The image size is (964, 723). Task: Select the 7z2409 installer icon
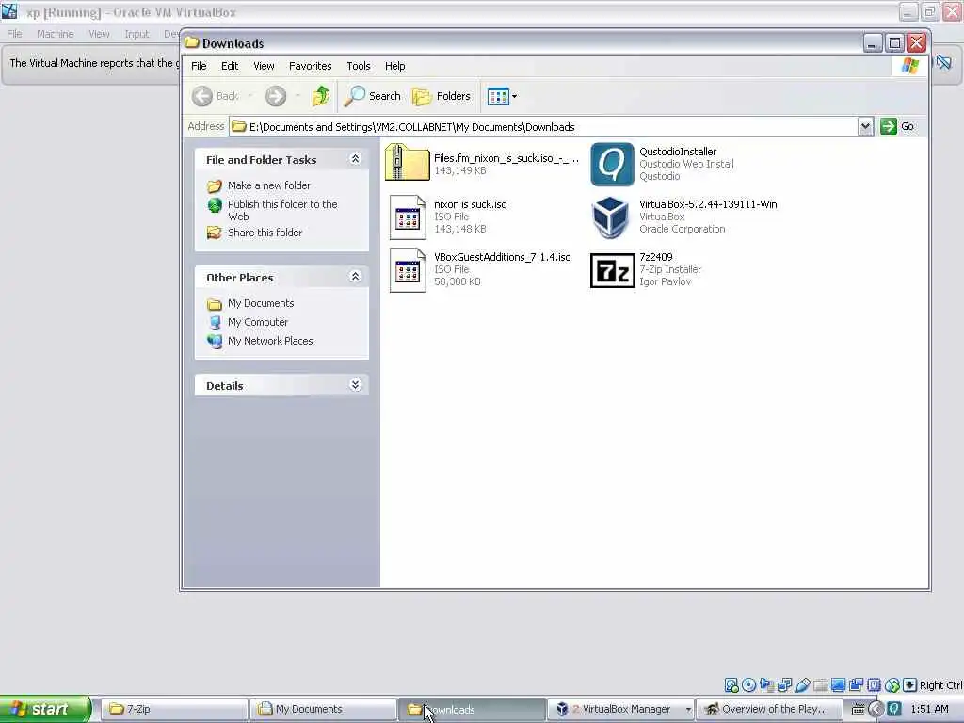(x=612, y=270)
